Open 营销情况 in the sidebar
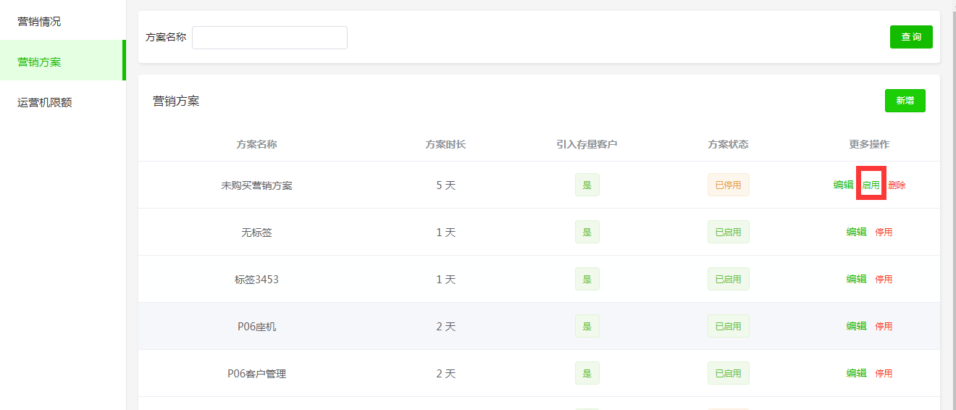 tap(39, 22)
